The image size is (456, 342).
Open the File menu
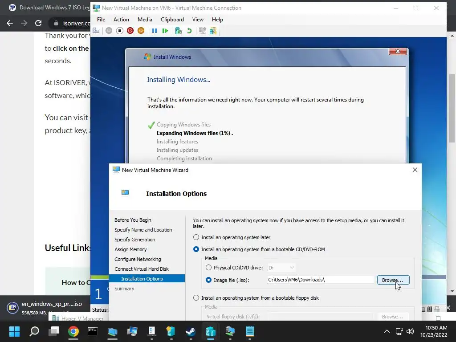coord(101,20)
